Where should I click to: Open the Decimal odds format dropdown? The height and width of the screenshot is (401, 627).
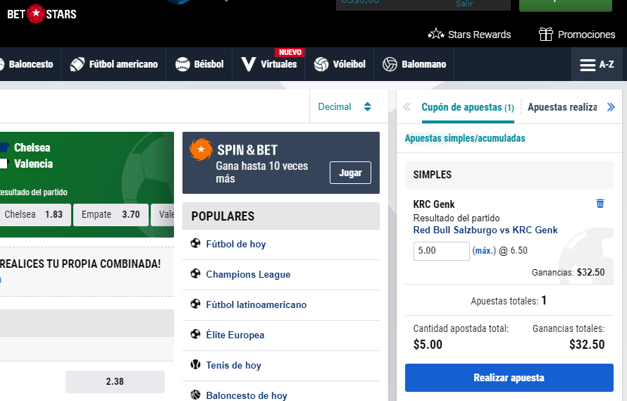pos(344,106)
